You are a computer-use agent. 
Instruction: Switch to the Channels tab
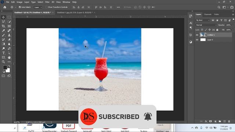click(x=207, y=14)
